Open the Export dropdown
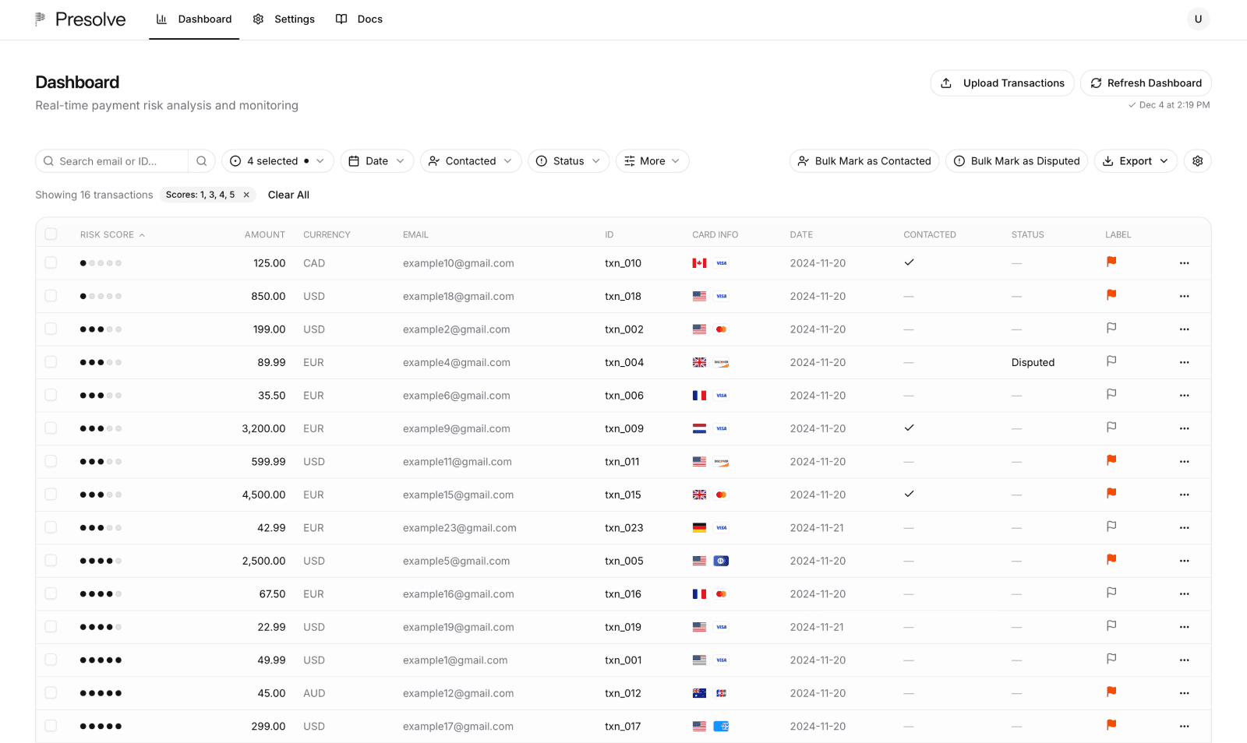1247x743 pixels. pos(1135,160)
